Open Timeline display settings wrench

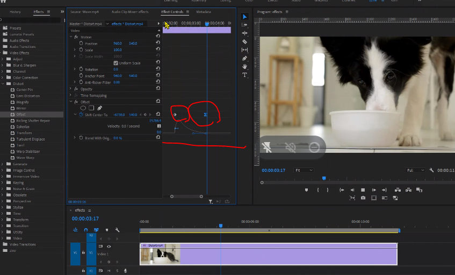click(x=117, y=230)
